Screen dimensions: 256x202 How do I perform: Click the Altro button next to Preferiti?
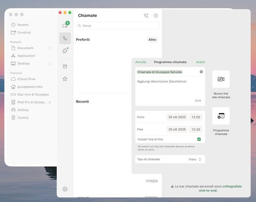152,40
